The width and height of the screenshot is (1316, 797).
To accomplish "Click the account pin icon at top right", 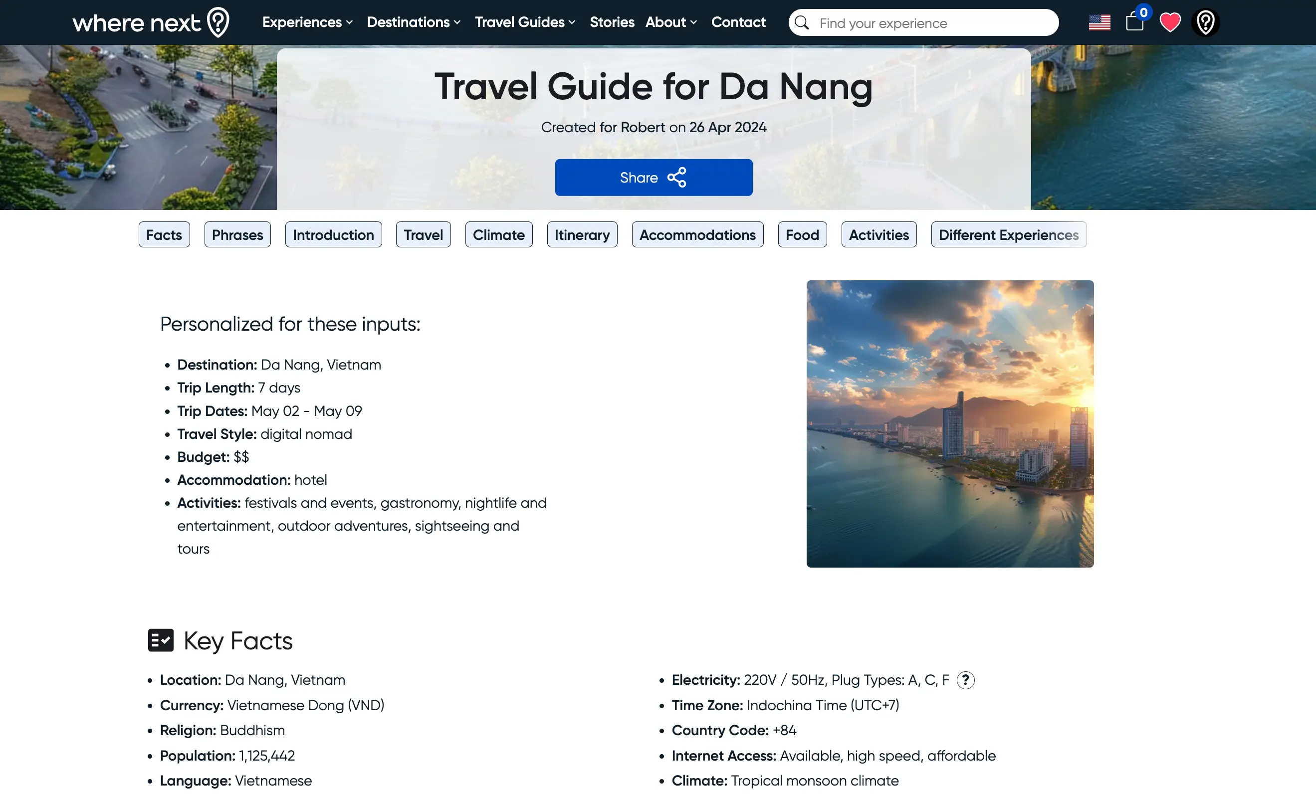I will pos(1205,22).
